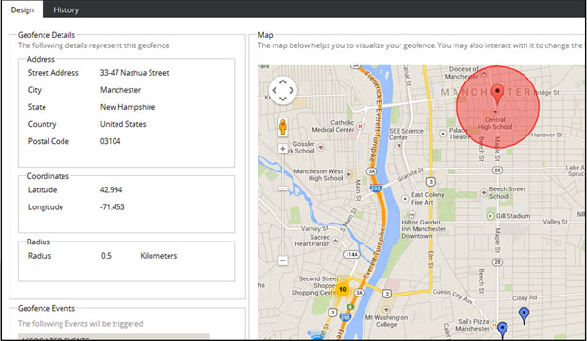This screenshot has height=341, width=587.
Task: Click the Sacred Heart Parish icon
Action: [x=335, y=241]
